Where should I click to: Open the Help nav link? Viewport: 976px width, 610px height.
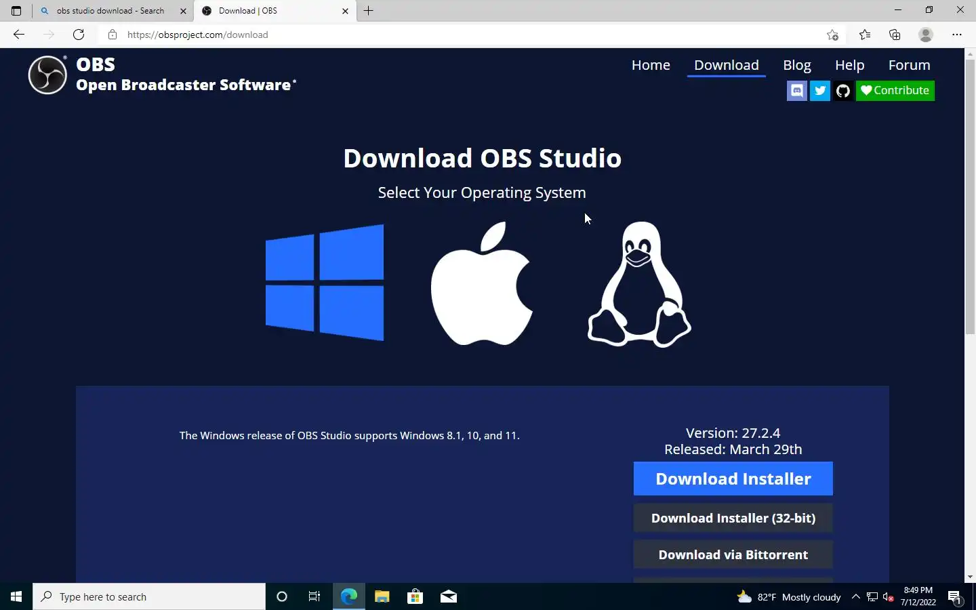[x=850, y=65]
